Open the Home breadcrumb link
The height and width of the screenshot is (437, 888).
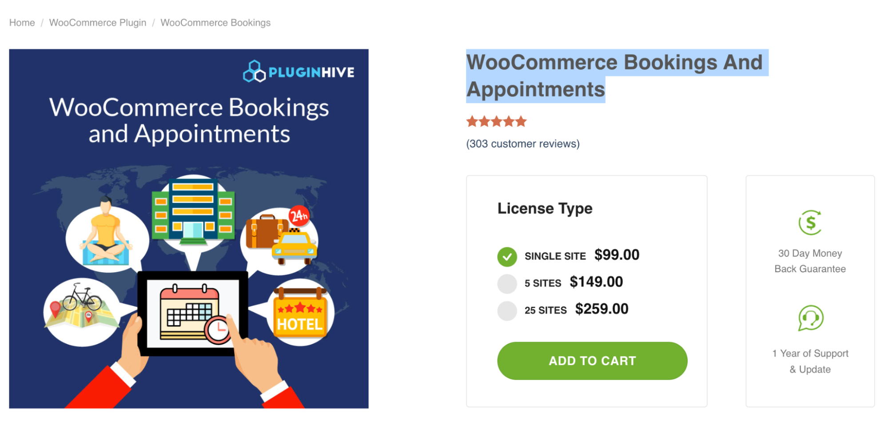[x=21, y=22]
